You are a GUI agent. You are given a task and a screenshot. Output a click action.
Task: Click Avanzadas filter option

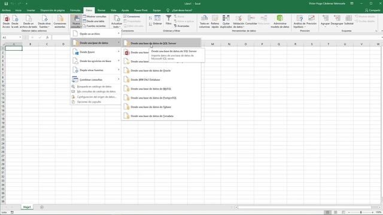tap(182, 26)
